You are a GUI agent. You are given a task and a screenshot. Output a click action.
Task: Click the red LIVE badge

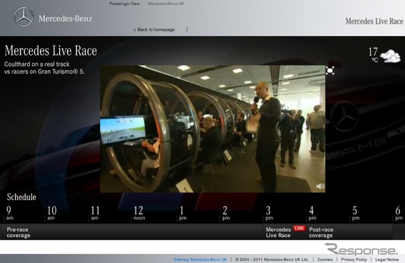coord(299,228)
